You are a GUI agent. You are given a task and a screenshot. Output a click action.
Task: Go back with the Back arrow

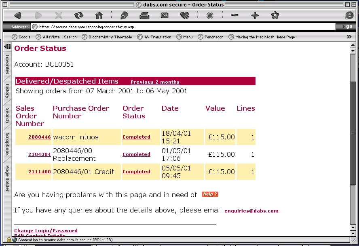(x=18, y=16)
